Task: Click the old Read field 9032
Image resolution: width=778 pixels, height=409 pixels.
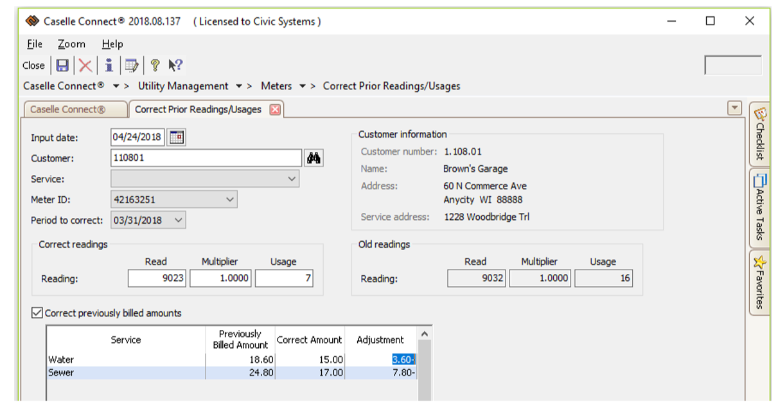Action: point(477,278)
